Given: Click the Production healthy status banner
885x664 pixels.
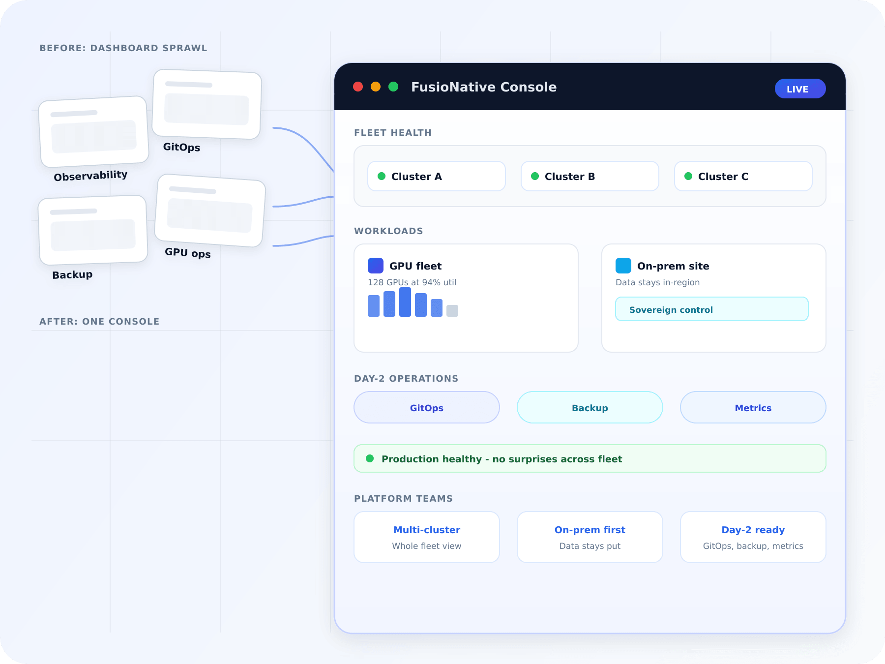Looking at the screenshot, I should 590,458.
